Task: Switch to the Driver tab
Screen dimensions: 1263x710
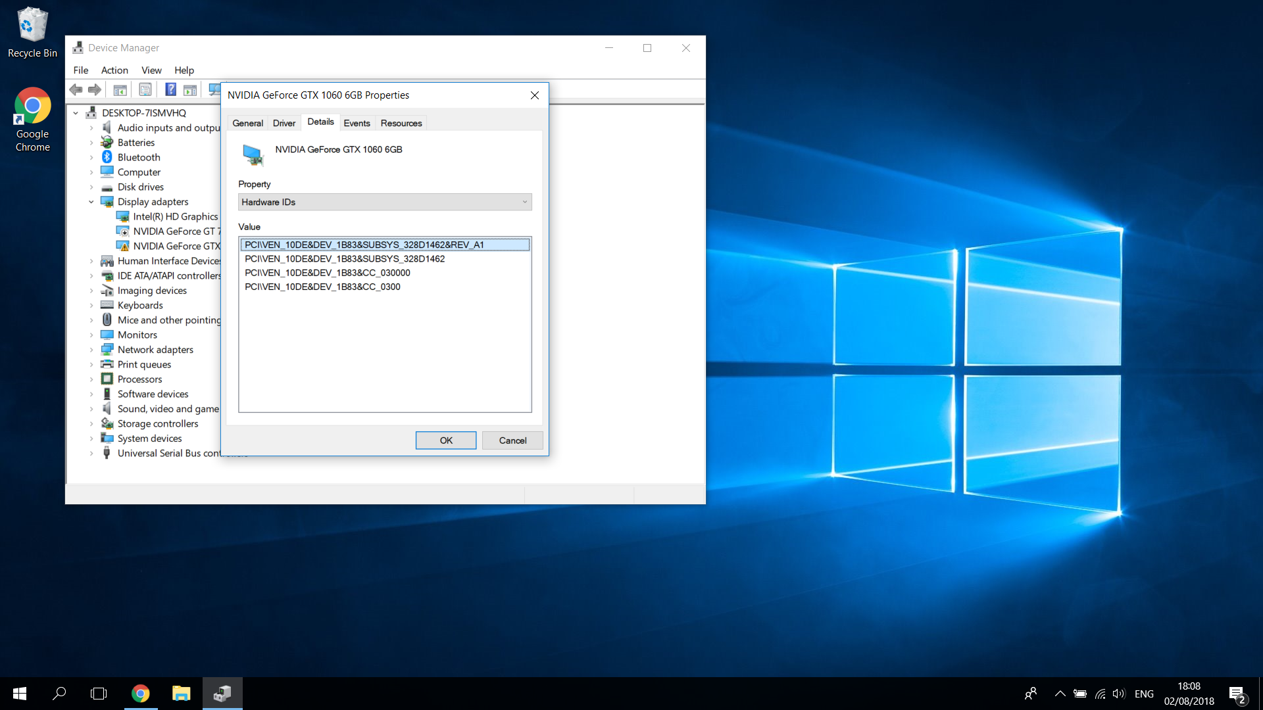Action: click(x=284, y=123)
